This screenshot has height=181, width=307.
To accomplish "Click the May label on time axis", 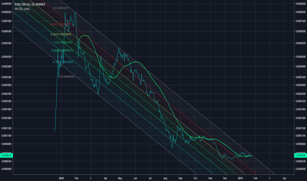I will tap(120, 178).
